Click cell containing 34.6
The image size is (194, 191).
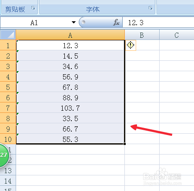70,66
